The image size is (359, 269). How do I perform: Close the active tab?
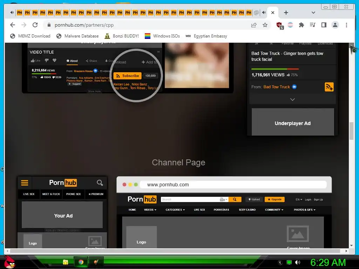[x=273, y=13]
